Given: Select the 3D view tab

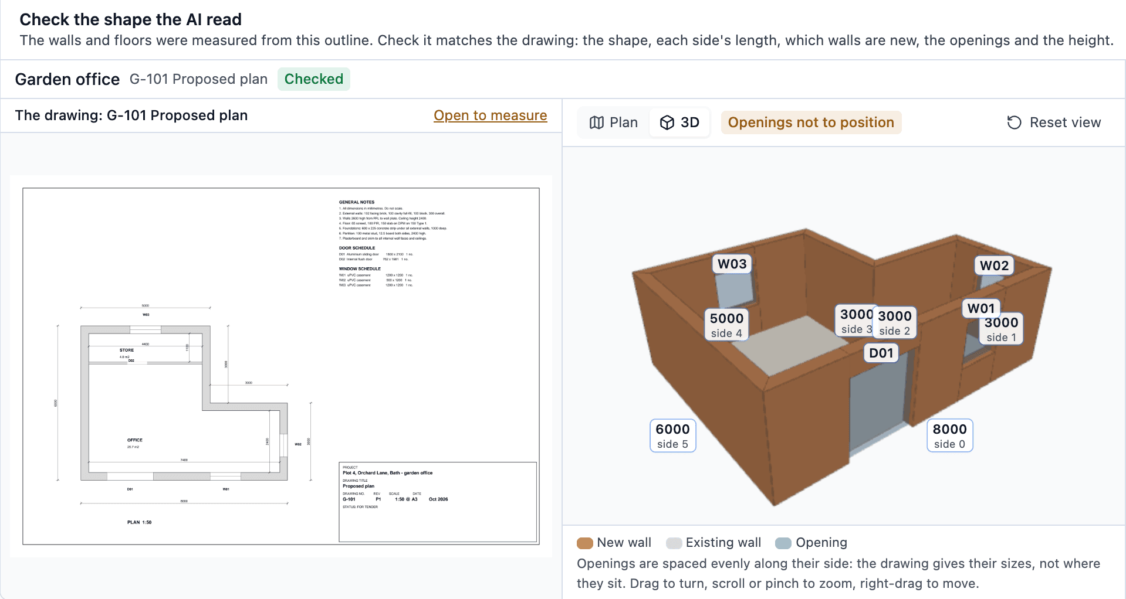Looking at the screenshot, I should [679, 122].
